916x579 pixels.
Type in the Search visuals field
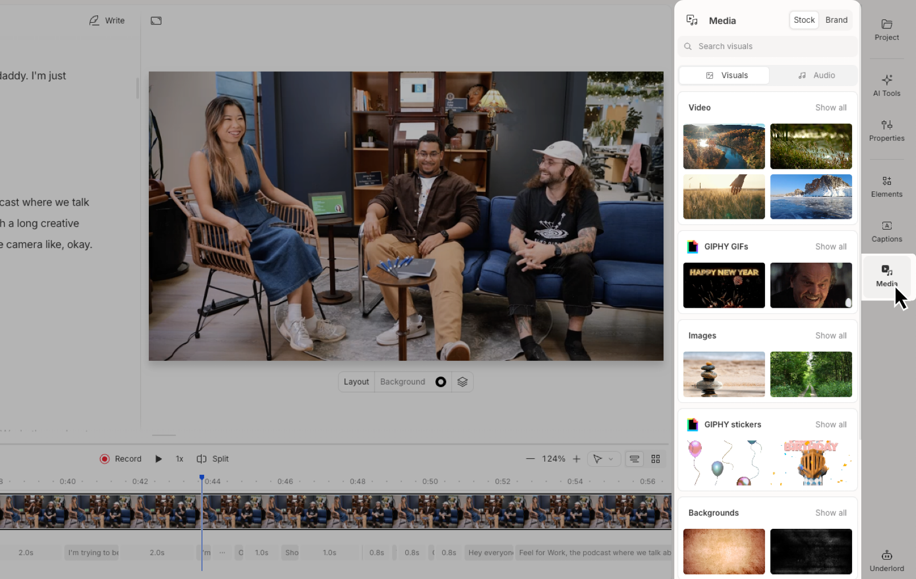point(772,46)
